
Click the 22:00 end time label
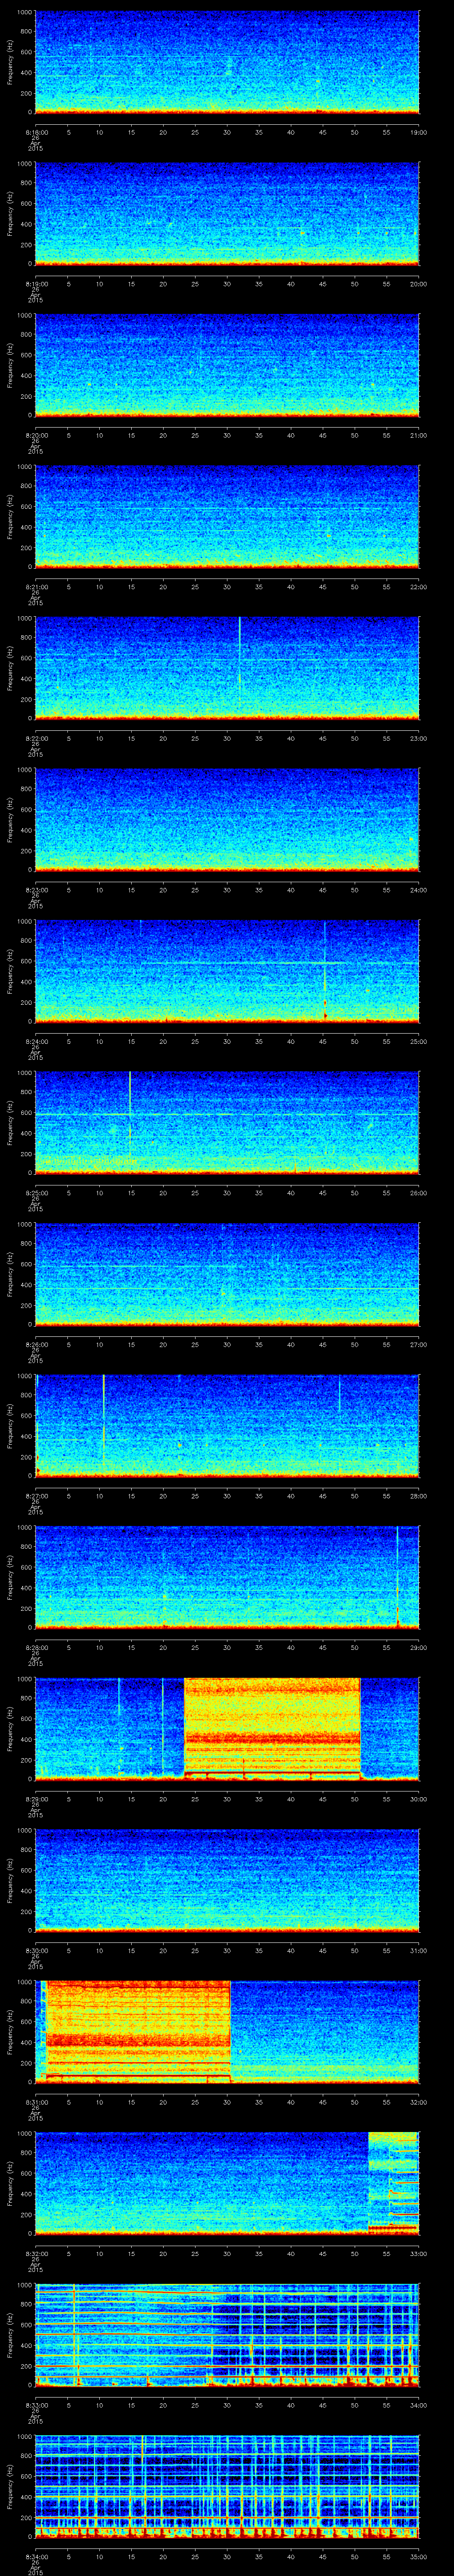pyautogui.click(x=418, y=587)
